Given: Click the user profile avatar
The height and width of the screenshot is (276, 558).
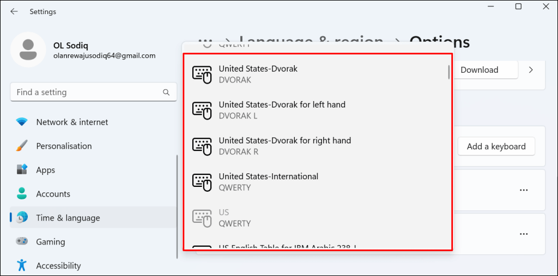Looking at the screenshot, I should click(x=28, y=50).
